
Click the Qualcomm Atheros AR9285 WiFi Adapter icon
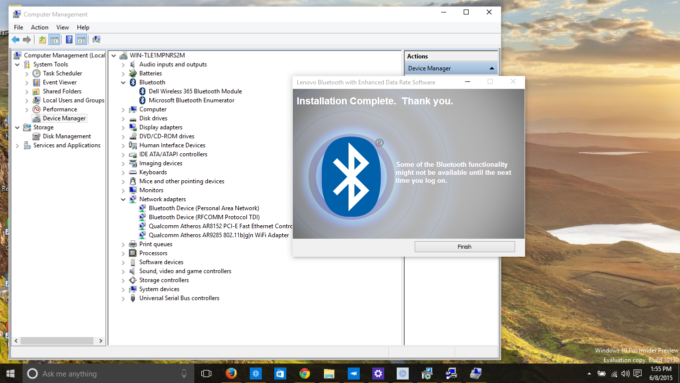142,235
